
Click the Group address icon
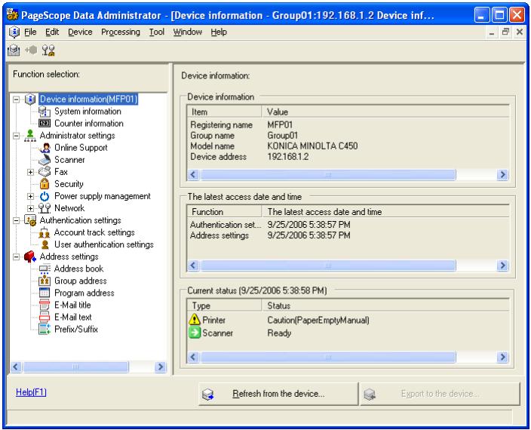(x=45, y=281)
